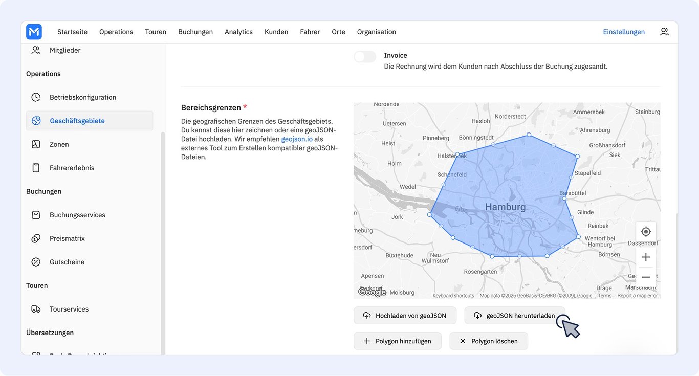This screenshot has width=699, height=376.
Task: Select Mitglieder in sidebar
Action: click(90, 50)
